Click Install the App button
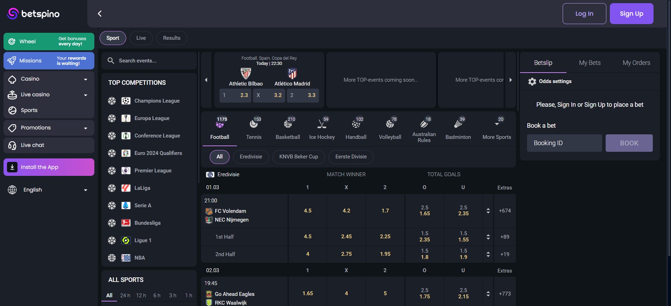The image size is (671, 306). (x=49, y=167)
